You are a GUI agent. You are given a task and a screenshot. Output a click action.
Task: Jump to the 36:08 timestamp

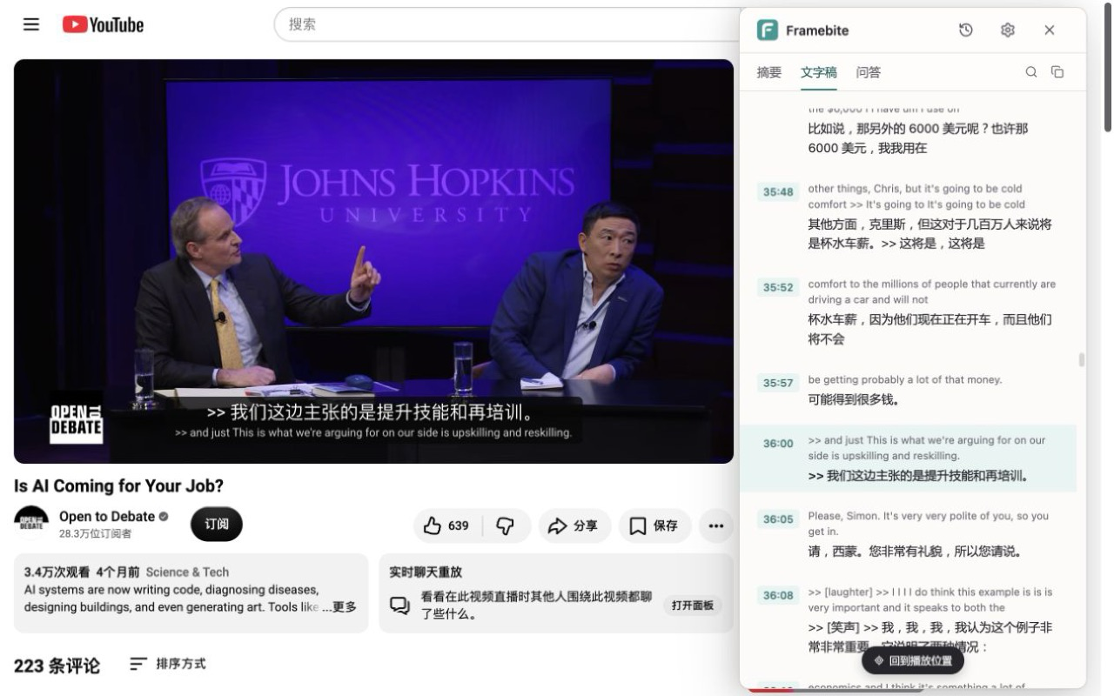(x=778, y=595)
